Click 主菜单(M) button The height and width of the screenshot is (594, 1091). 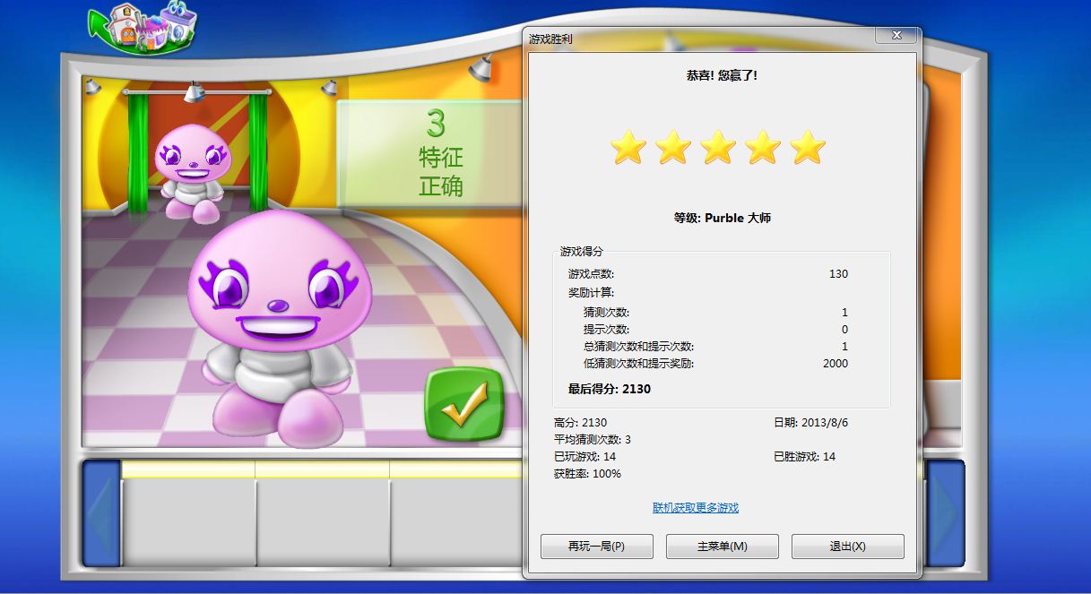[723, 547]
